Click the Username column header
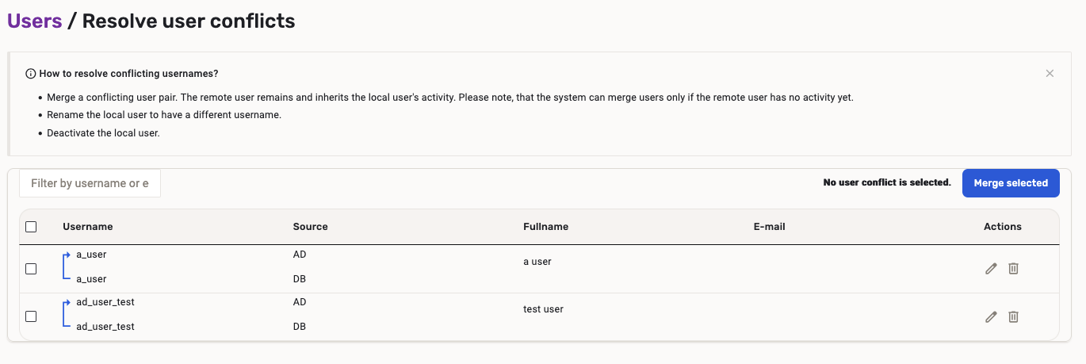 point(88,227)
